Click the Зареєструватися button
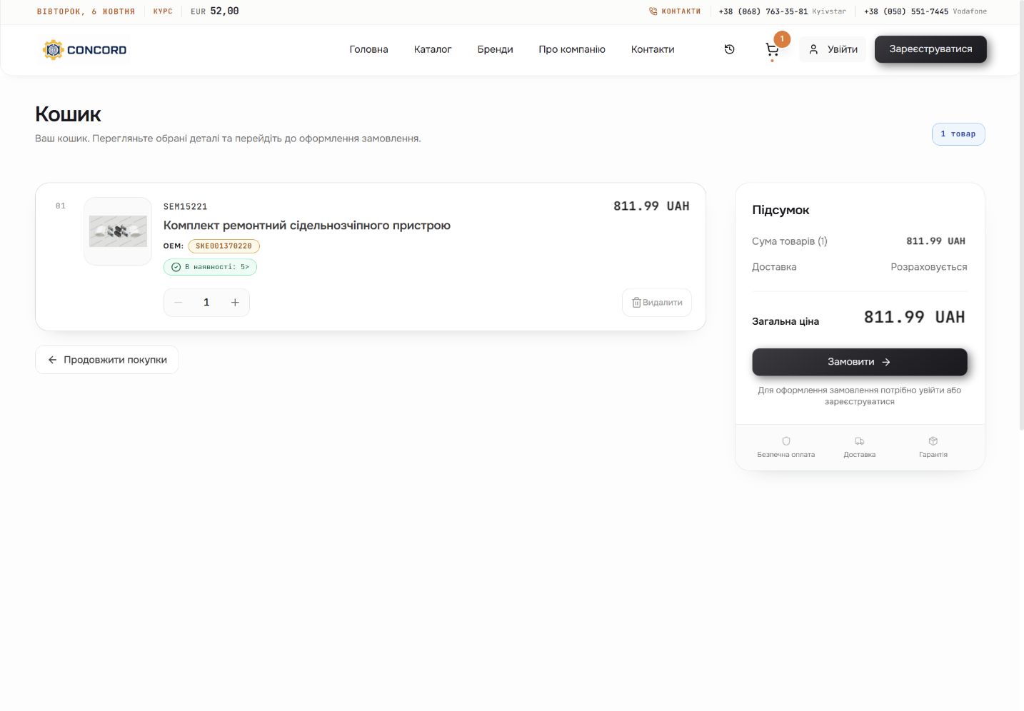This screenshot has height=711, width=1024. click(x=930, y=49)
